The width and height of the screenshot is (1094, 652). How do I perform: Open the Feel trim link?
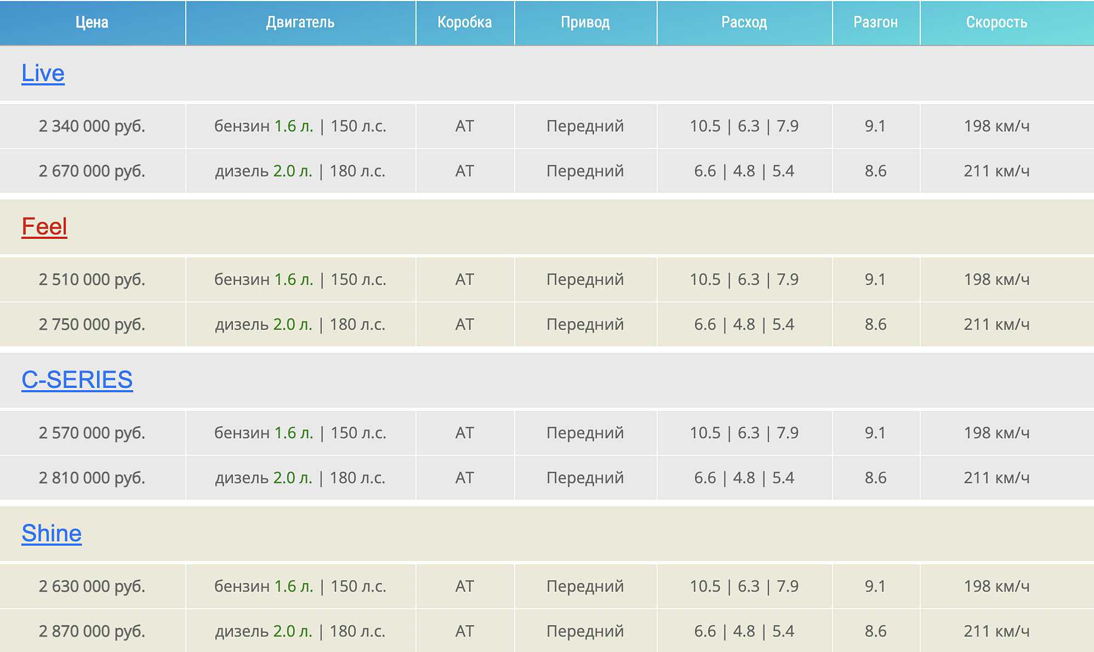pos(44,227)
